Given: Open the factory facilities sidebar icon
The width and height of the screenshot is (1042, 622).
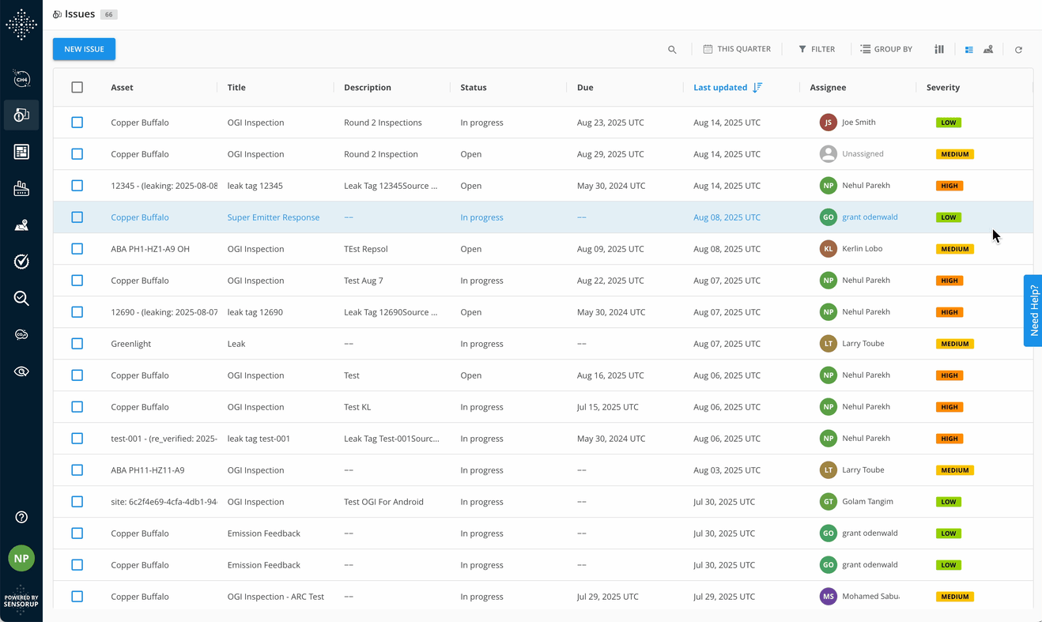Looking at the screenshot, I should click(21, 188).
